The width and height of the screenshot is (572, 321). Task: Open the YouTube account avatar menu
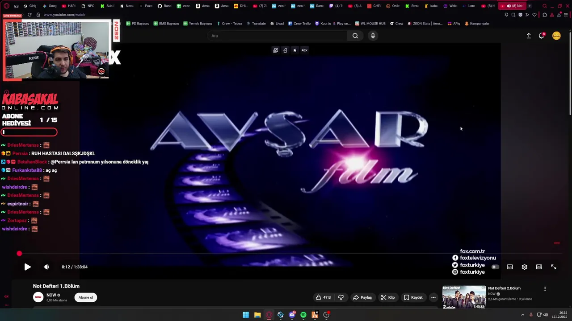pos(556,36)
